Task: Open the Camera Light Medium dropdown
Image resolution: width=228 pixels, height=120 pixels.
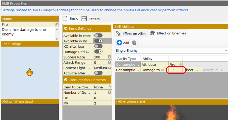Action: click(x=109, y=68)
